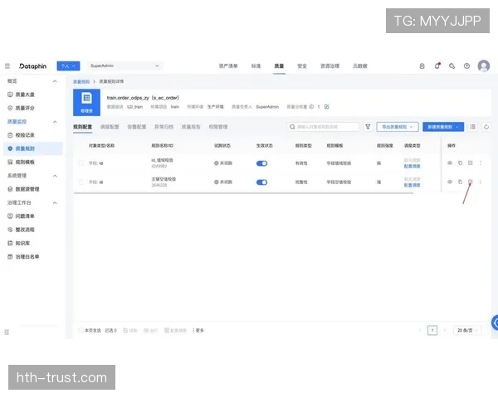Click inside the rule search input field

point(323,127)
